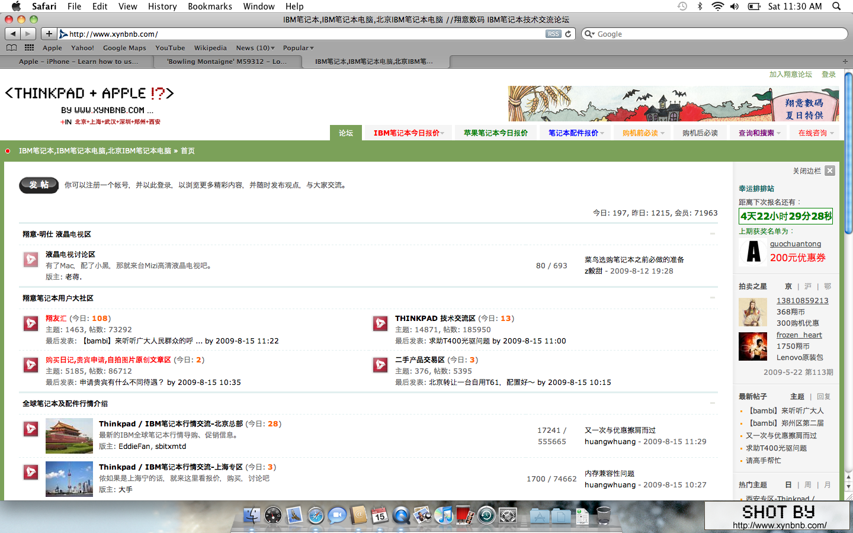Open Popular bookmarks dropdown
Viewport: 853px width, 533px height.
point(298,48)
